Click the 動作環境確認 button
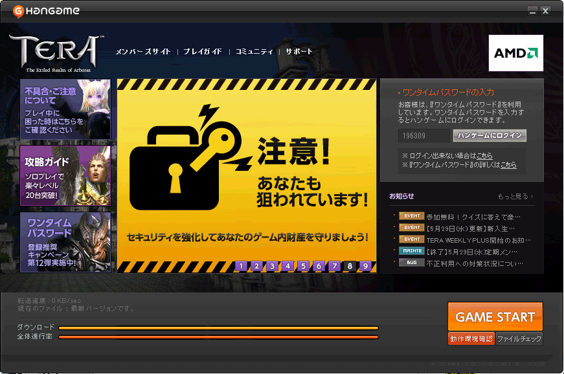This screenshot has height=374, width=564. 471,339
